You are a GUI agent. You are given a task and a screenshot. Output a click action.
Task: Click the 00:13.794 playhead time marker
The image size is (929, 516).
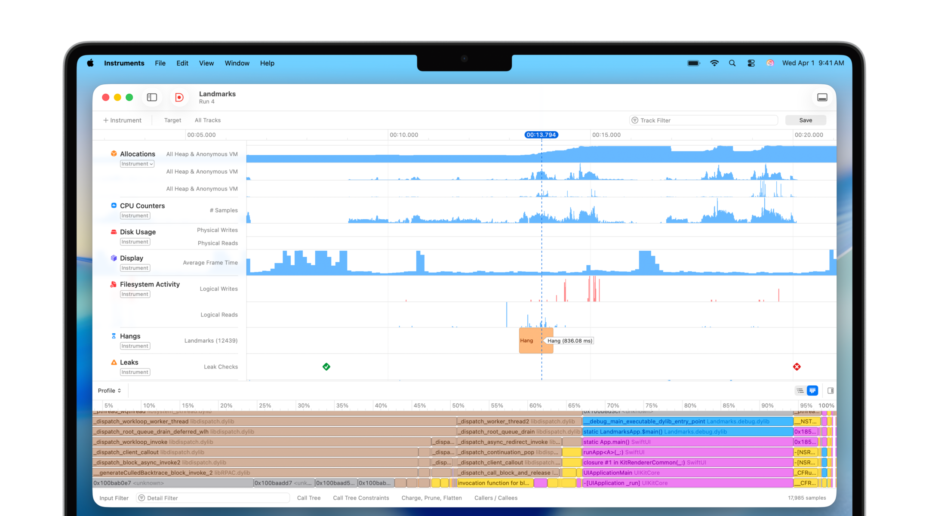(x=541, y=135)
